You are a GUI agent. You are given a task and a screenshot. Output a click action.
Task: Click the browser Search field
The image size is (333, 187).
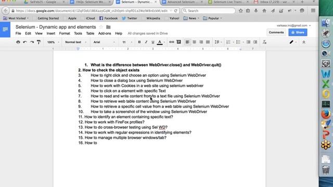[209, 10]
